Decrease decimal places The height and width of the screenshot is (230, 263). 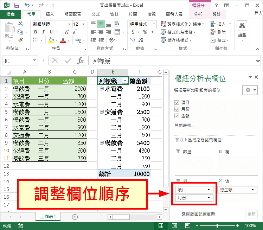(x=140, y=40)
